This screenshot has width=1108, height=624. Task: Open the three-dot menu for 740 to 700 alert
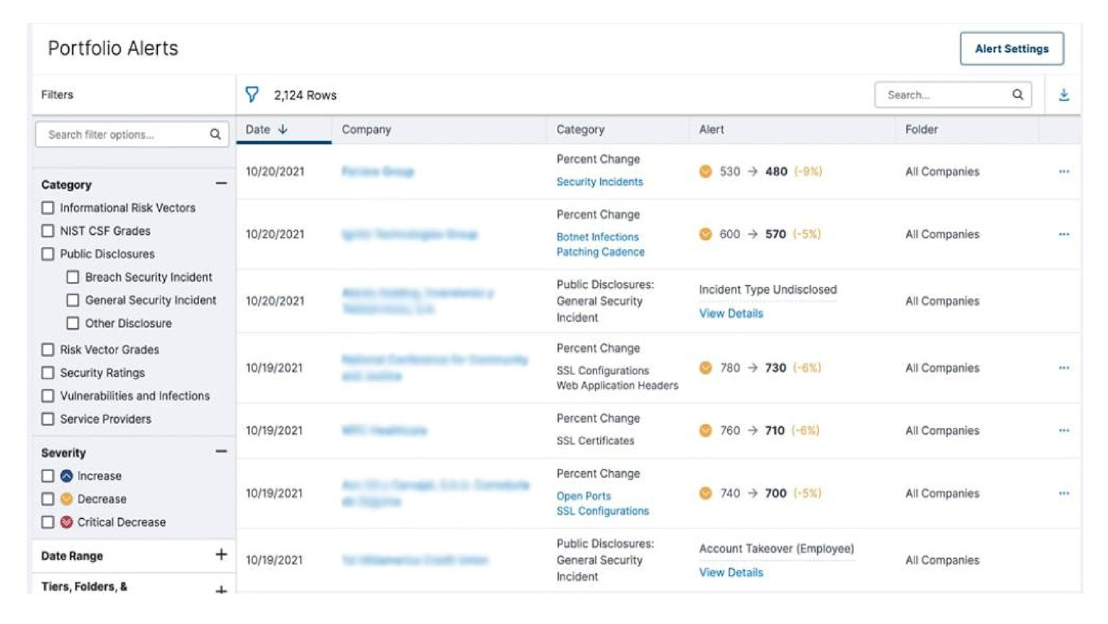click(1063, 494)
